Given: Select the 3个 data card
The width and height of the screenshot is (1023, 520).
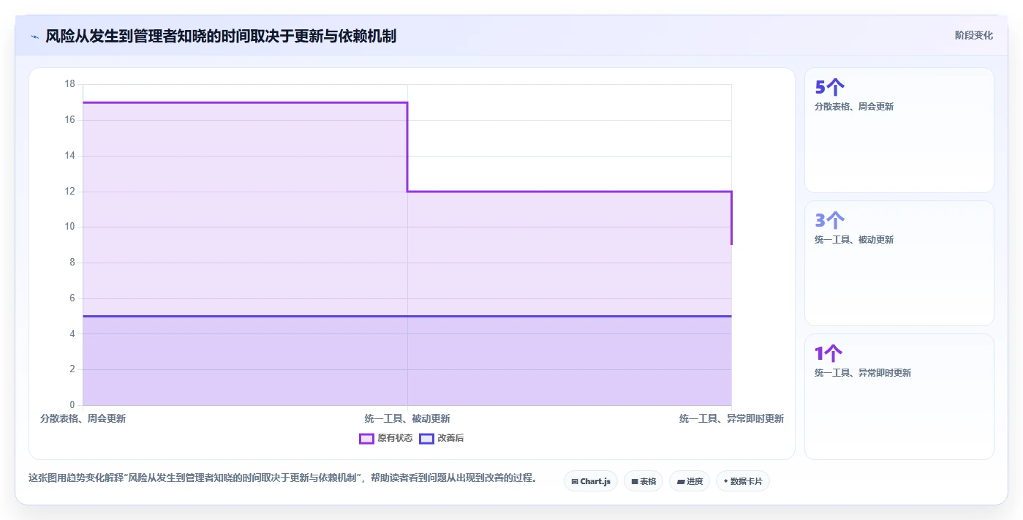Looking at the screenshot, I should [899, 263].
